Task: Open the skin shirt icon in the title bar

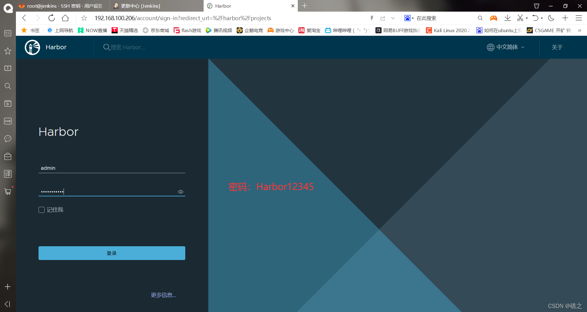Action: coord(537,6)
